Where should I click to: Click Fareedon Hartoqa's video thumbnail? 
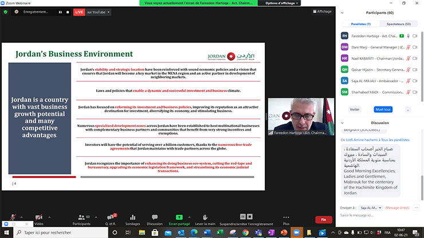(x=301, y=117)
